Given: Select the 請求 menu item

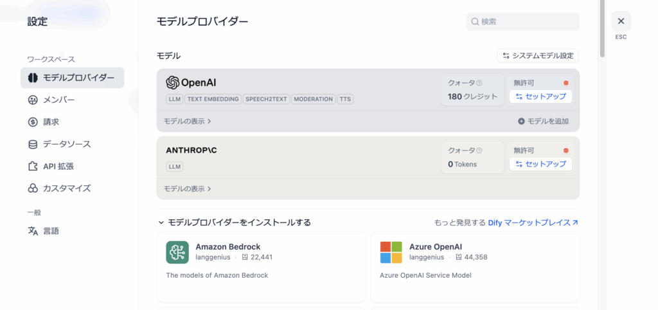Looking at the screenshot, I should tap(51, 122).
